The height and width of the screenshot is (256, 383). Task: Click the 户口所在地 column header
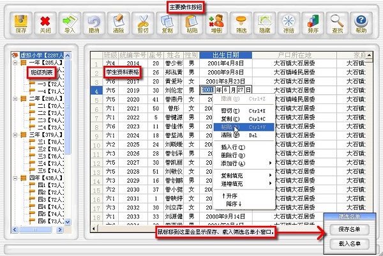click(294, 55)
